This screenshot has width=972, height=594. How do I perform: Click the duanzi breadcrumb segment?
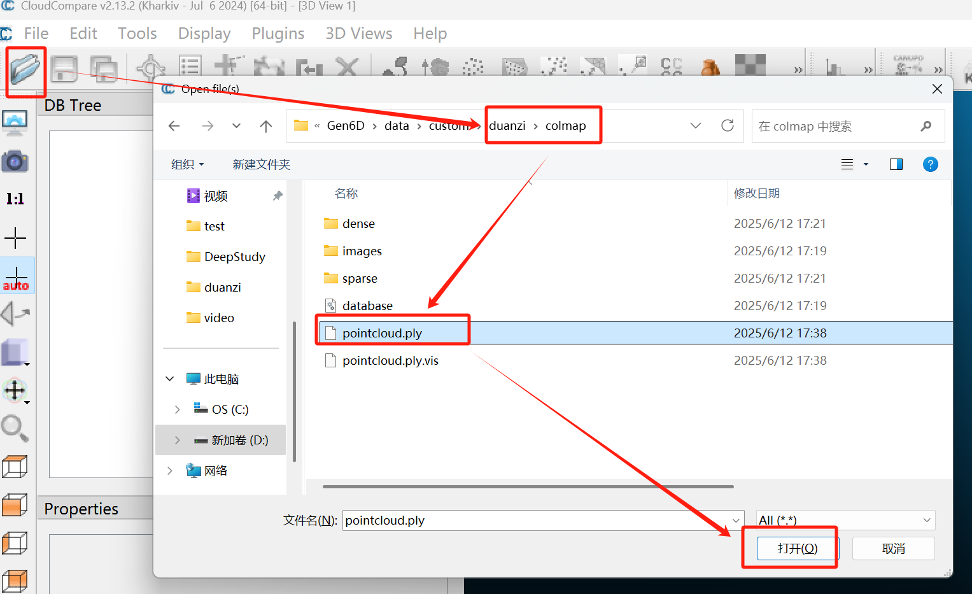coord(507,125)
